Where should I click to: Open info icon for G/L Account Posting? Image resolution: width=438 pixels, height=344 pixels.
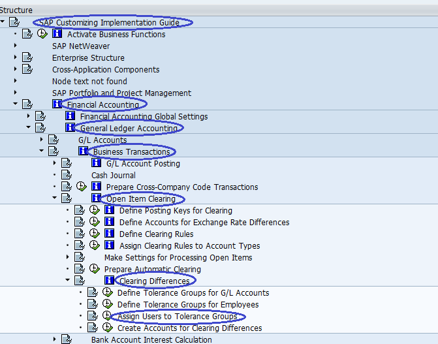tap(97, 163)
